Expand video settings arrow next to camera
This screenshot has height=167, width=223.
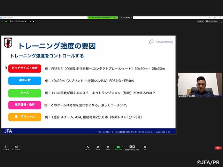[21, 146]
